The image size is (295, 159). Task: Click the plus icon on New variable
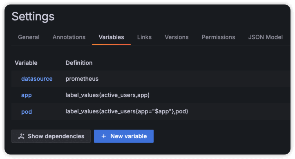tap(104, 136)
